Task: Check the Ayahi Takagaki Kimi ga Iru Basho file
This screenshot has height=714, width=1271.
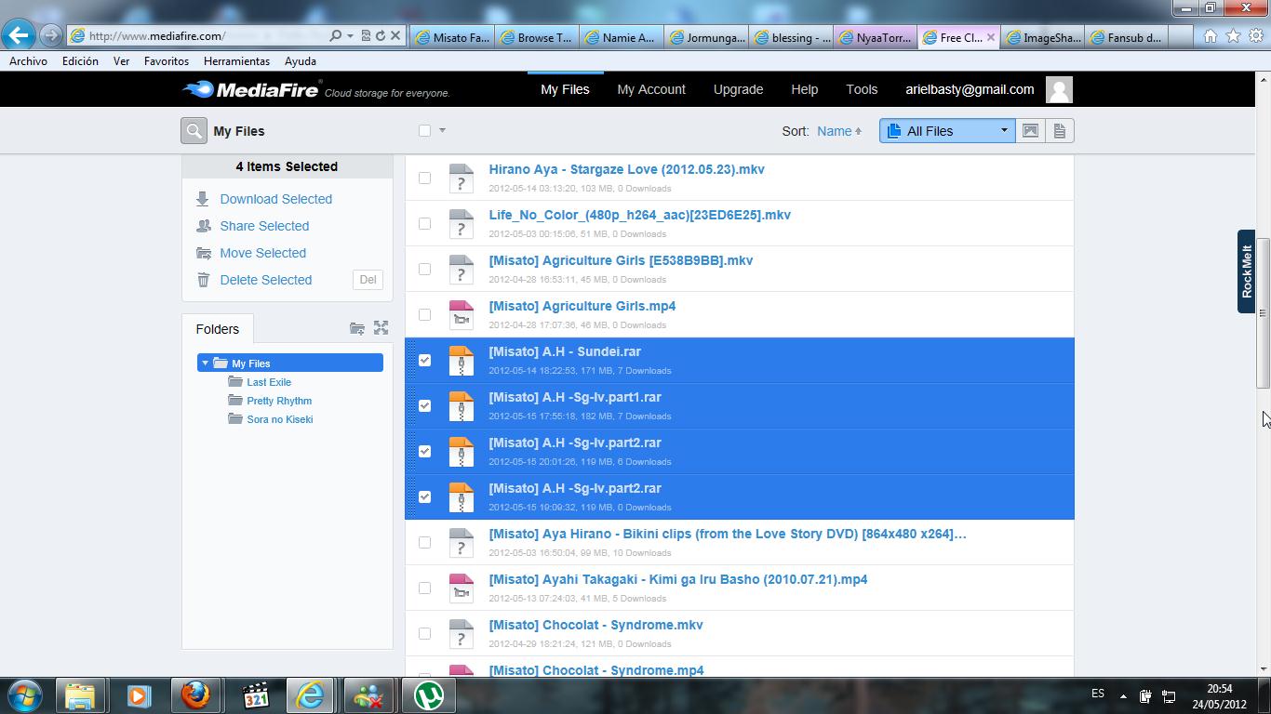Action: click(x=424, y=588)
